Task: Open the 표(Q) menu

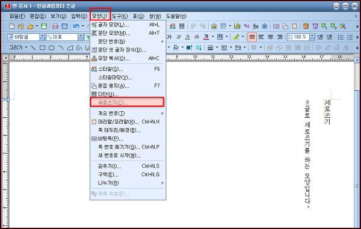Action: 138,16
